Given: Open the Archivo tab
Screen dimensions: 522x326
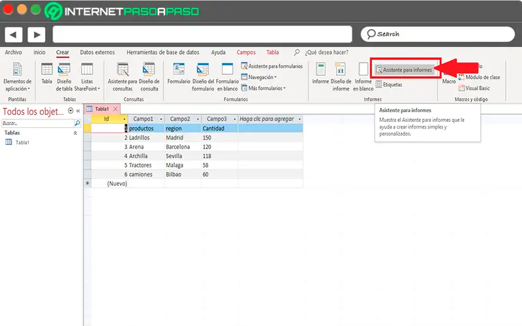Looking at the screenshot, I should (13, 52).
